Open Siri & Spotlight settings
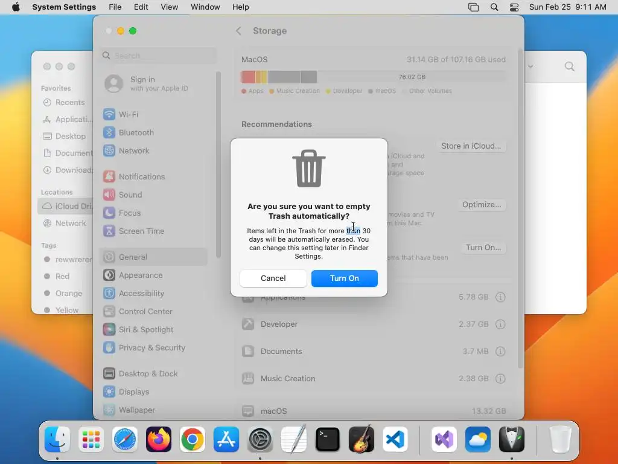The width and height of the screenshot is (618, 464). point(154,329)
